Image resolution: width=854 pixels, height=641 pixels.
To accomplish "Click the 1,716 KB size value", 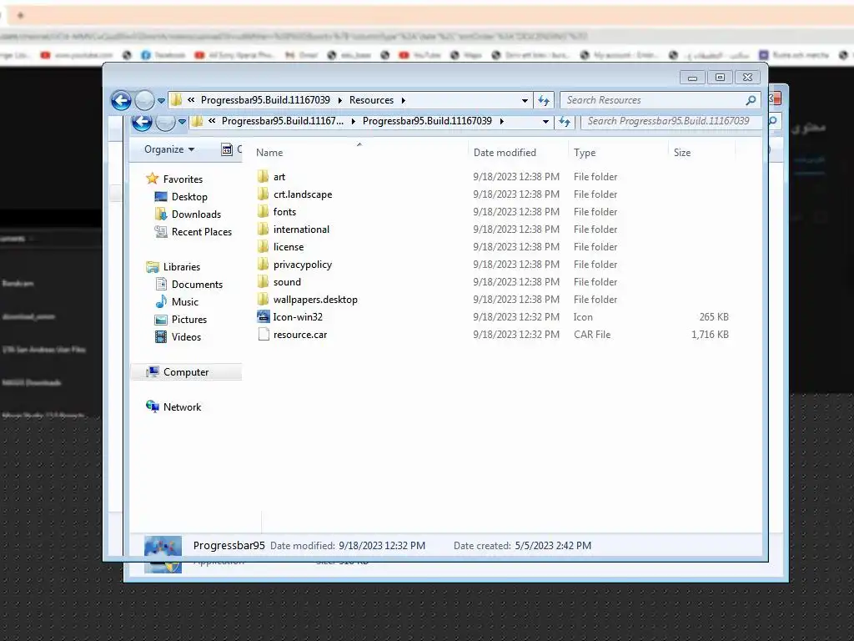I will (710, 335).
